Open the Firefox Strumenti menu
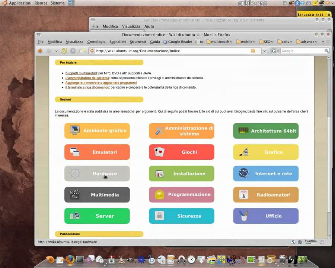 coord(138,42)
